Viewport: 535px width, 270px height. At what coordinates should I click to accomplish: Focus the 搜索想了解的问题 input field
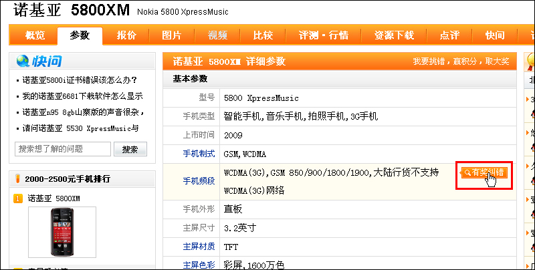point(63,149)
